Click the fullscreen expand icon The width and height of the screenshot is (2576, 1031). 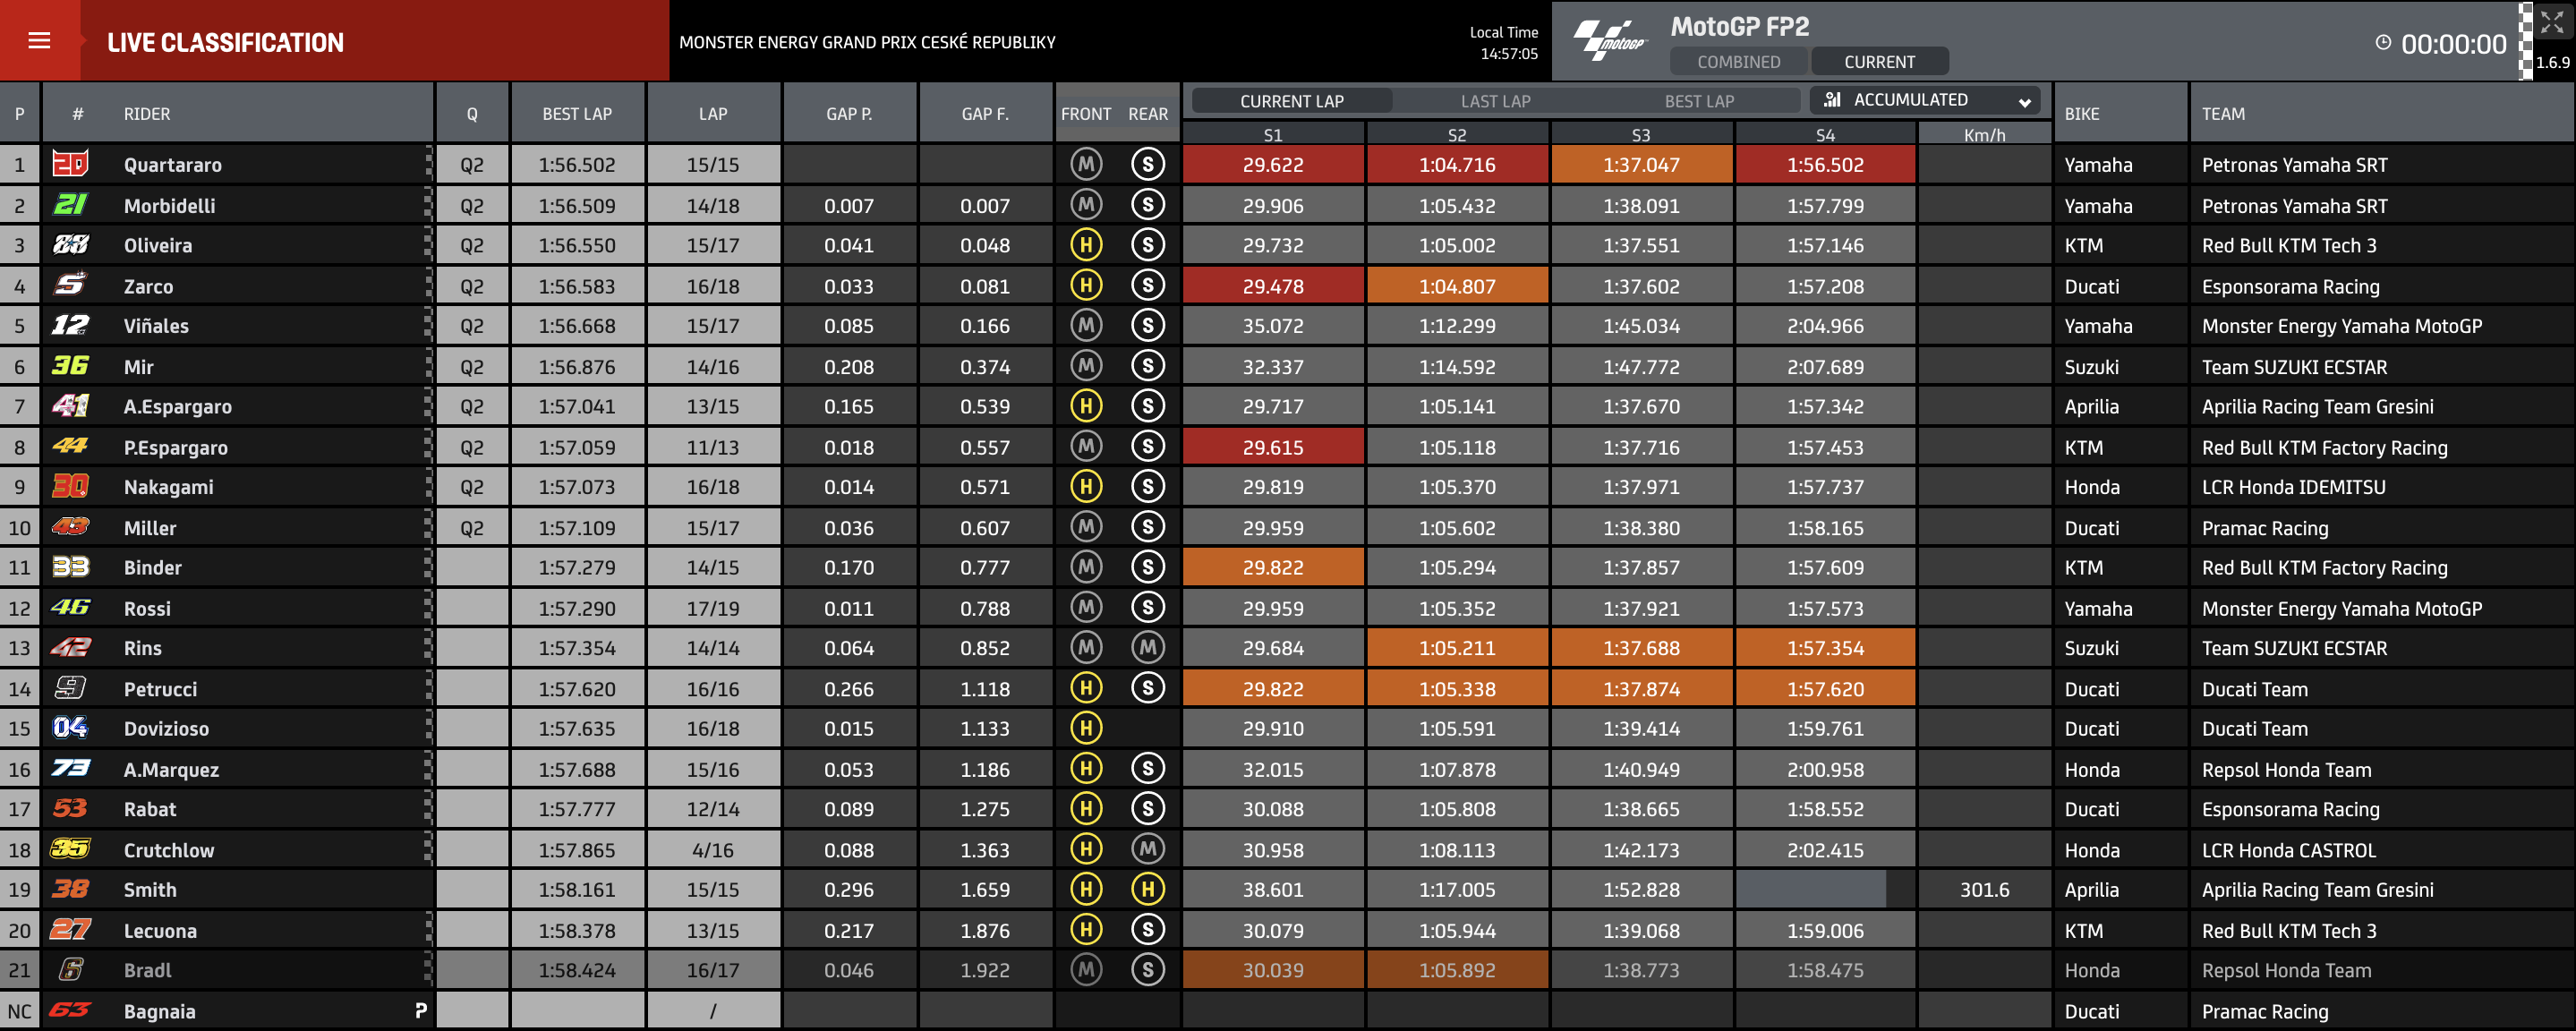pos(2551,22)
